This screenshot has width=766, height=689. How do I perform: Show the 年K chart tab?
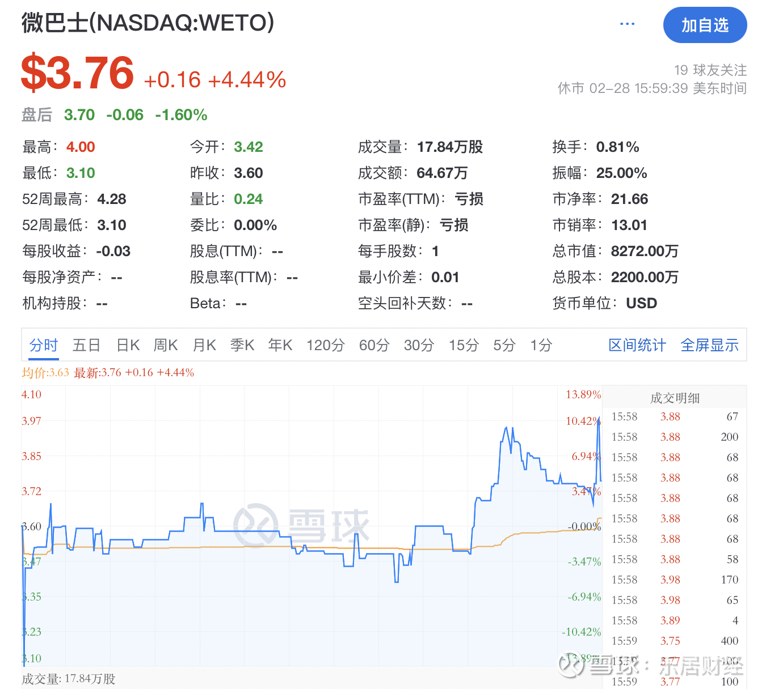tap(280, 345)
